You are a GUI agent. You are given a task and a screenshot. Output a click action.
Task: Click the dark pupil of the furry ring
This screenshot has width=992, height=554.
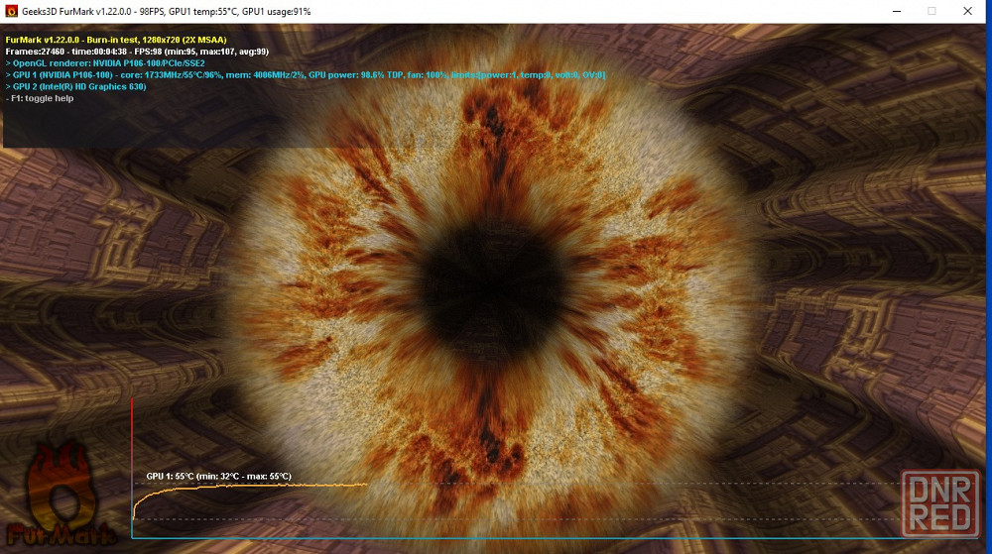[x=492, y=292]
